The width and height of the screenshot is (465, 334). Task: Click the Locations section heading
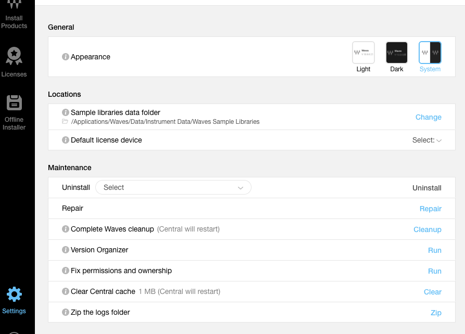point(65,94)
